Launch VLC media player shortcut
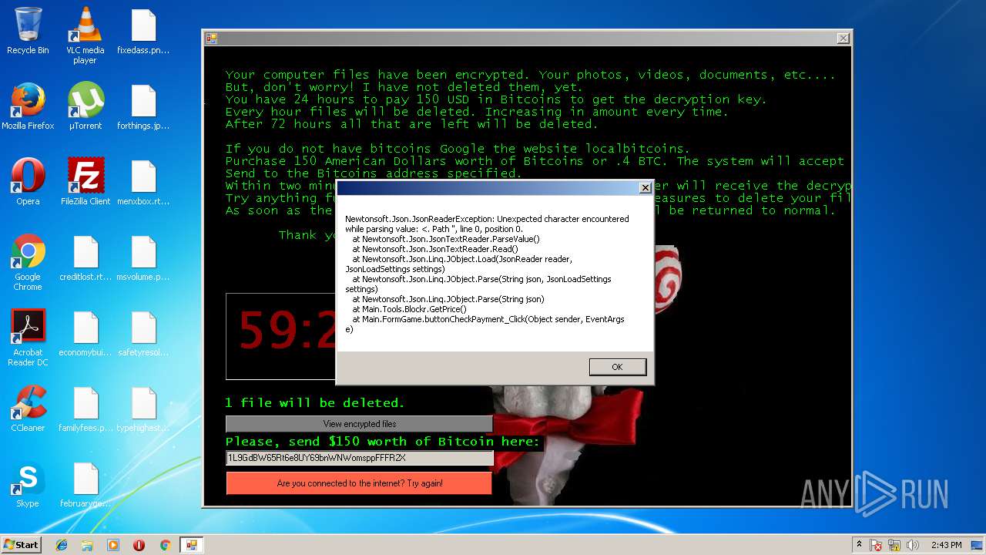986x555 pixels. (85, 35)
